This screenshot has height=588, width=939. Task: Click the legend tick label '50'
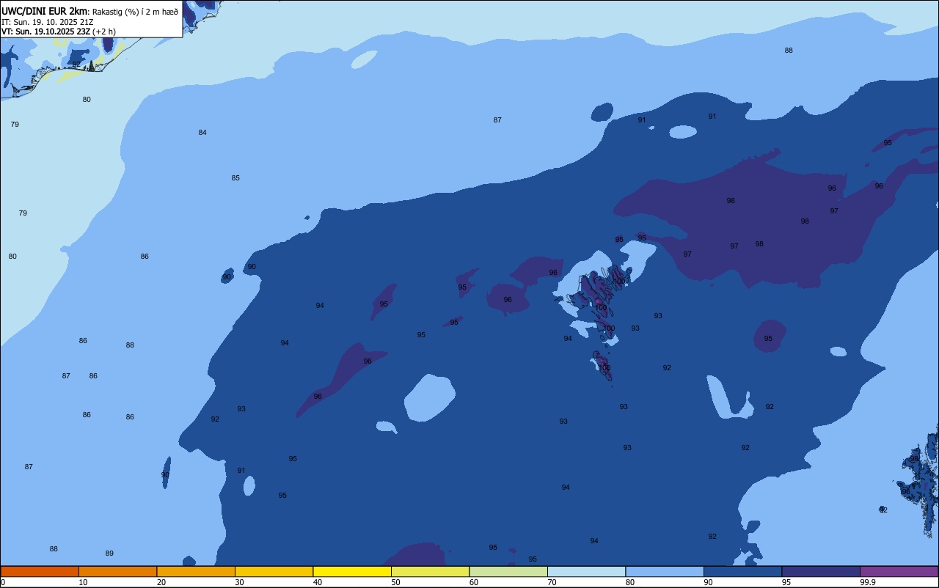[x=395, y=582]
